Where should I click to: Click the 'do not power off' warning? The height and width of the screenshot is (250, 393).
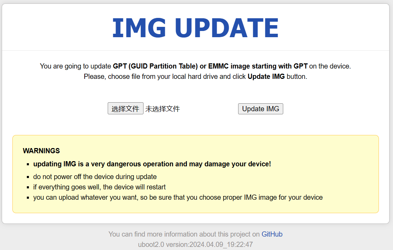(x=95, y=177)
